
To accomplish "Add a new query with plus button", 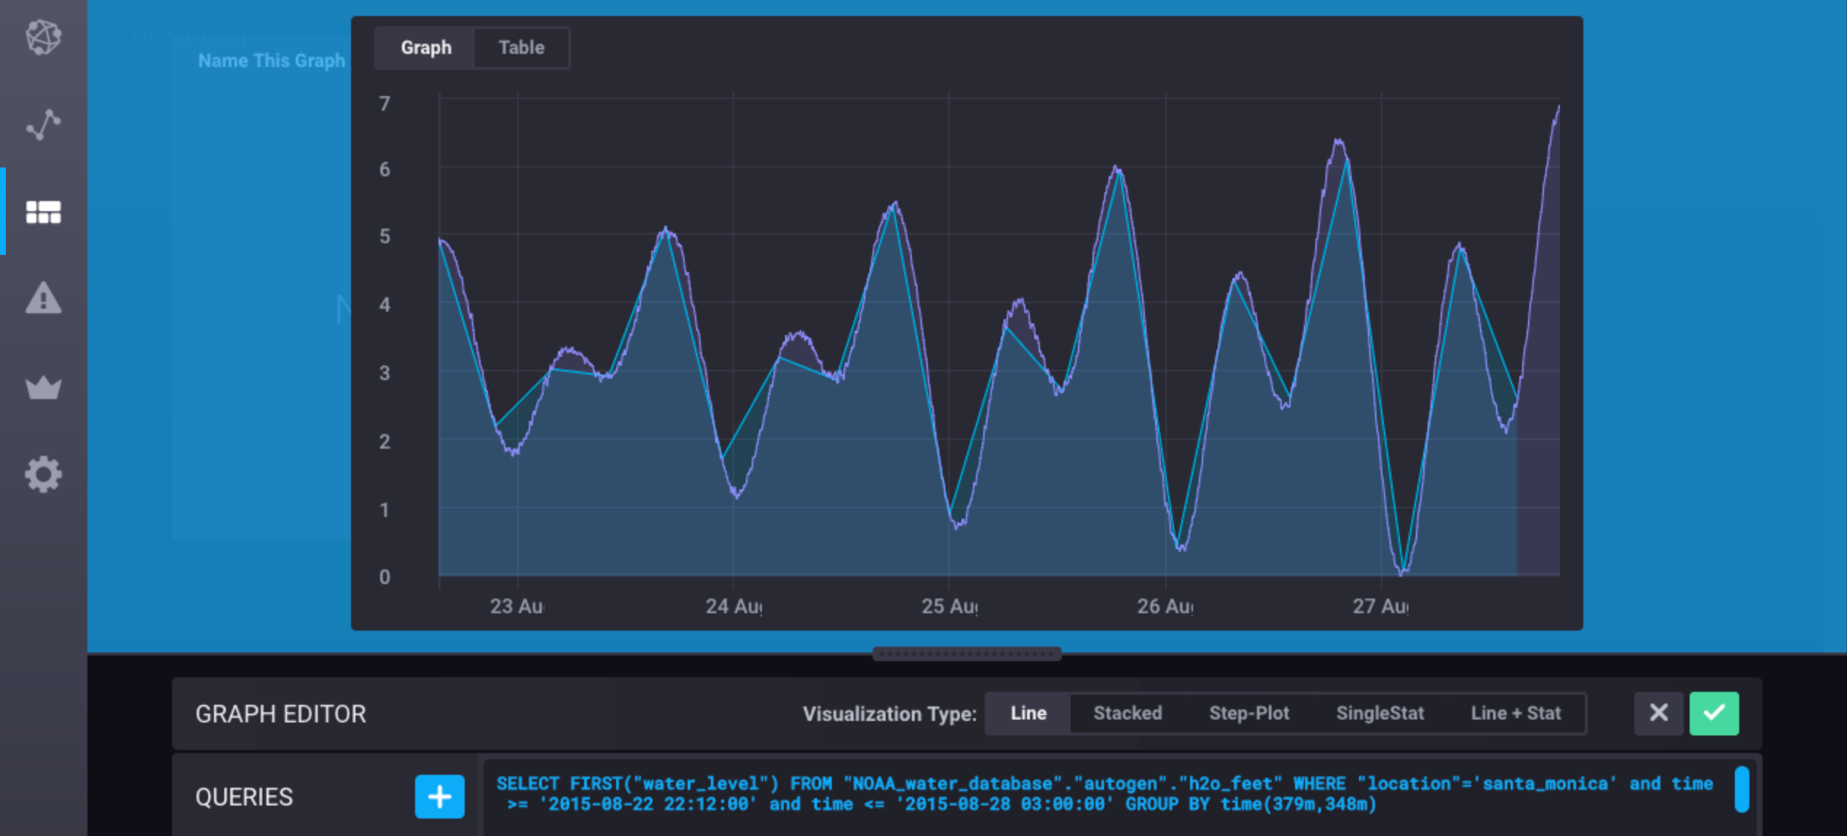I will click(x=439, y=796).
